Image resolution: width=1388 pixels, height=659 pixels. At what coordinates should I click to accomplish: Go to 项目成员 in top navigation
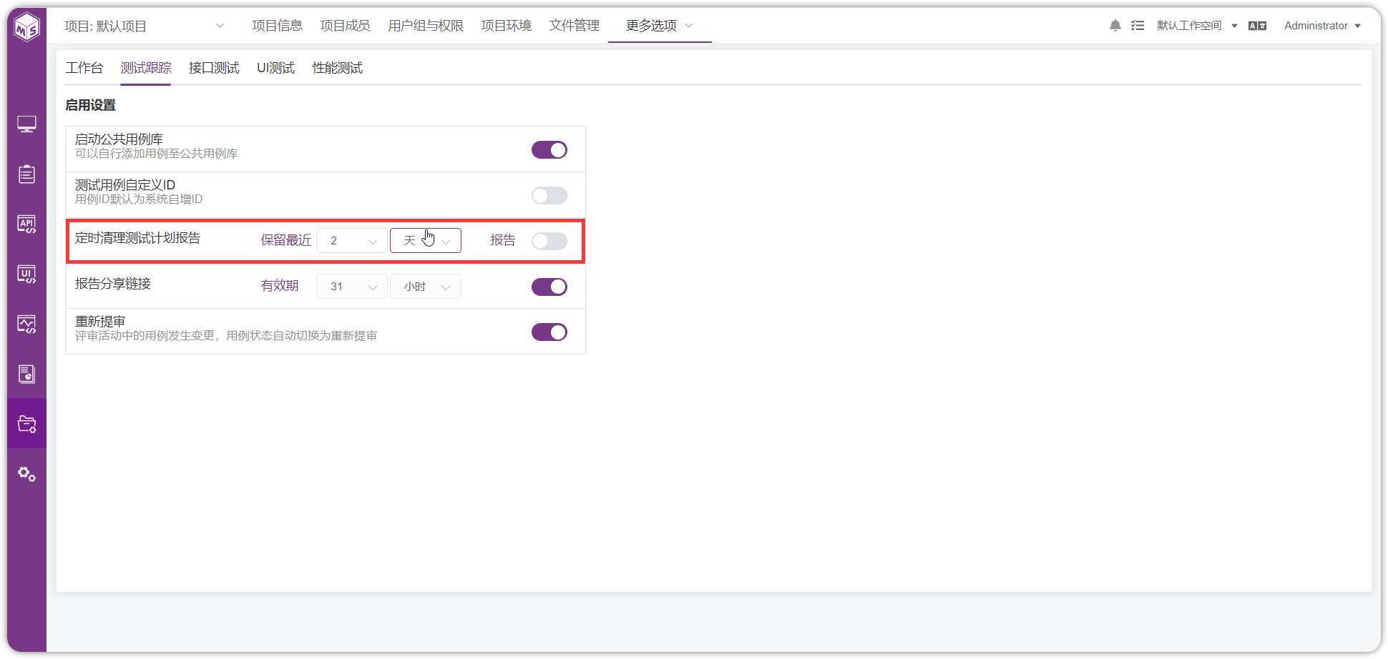point(345,26)
